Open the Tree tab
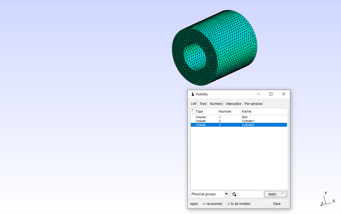This screenshot has width=341, height=214. pos(203,104)
